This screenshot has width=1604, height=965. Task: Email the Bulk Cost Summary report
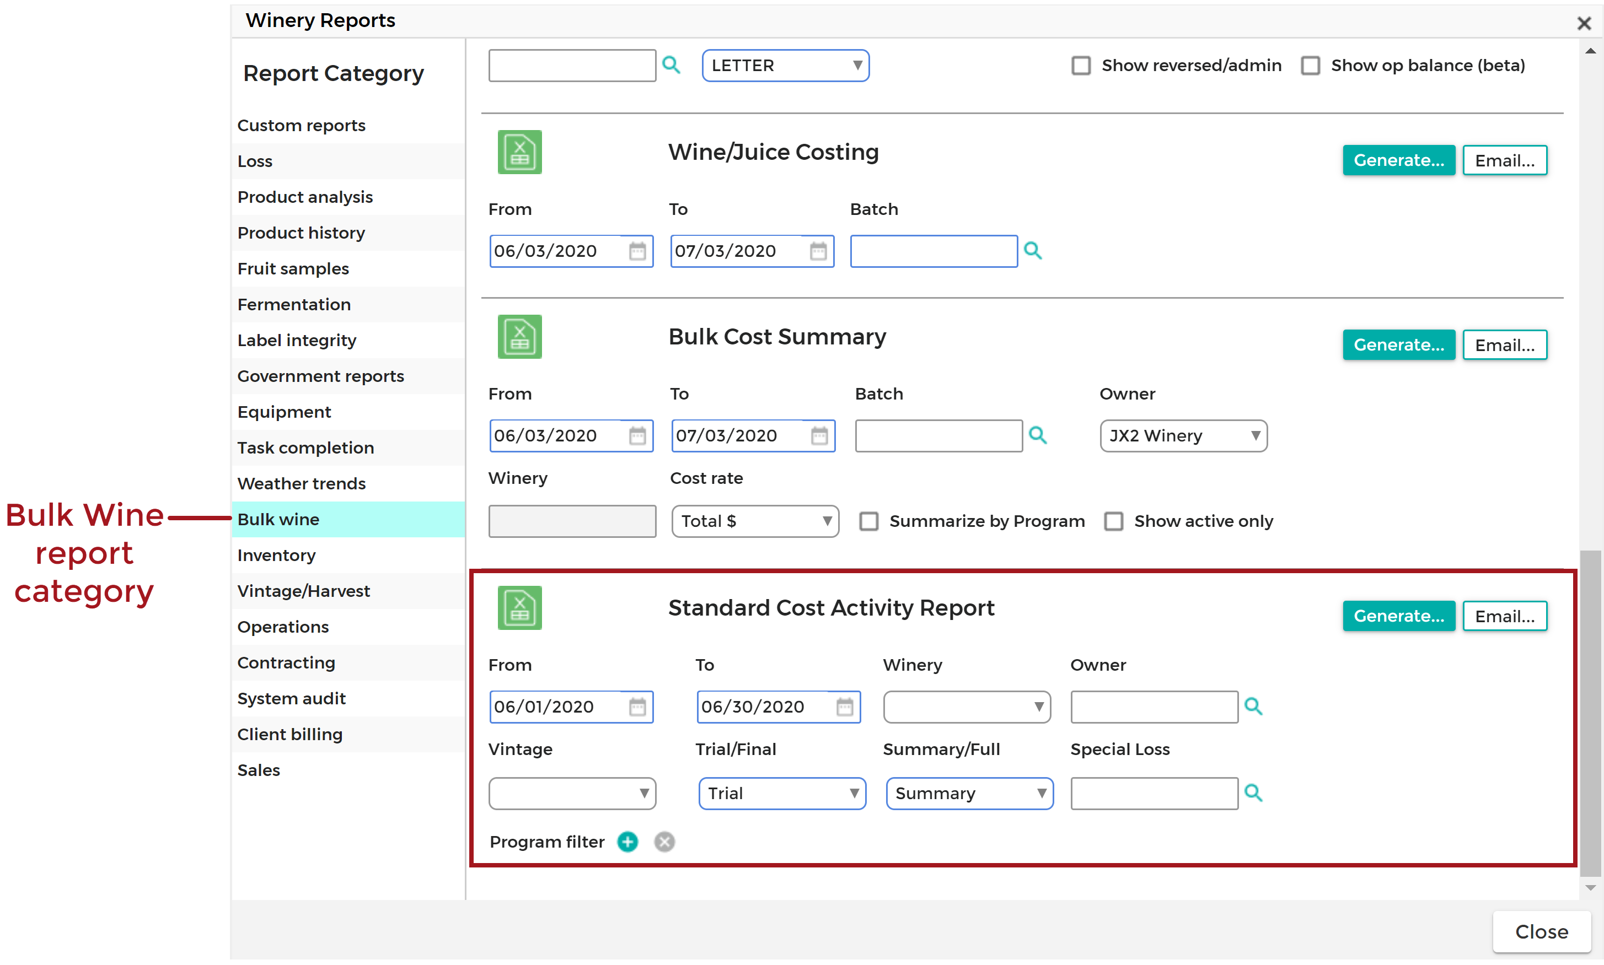click(1505, 346)
